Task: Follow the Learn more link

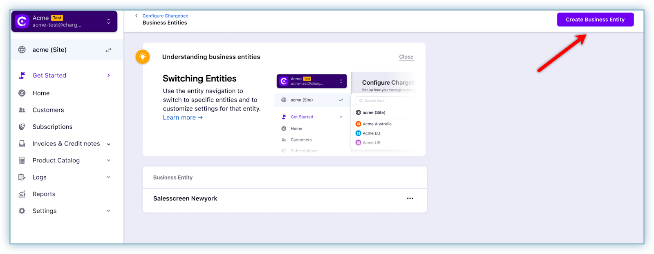Action: click(183, 118)
